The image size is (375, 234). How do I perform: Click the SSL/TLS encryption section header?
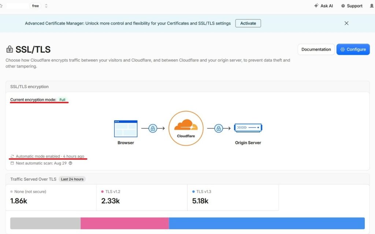coord(29,87)
